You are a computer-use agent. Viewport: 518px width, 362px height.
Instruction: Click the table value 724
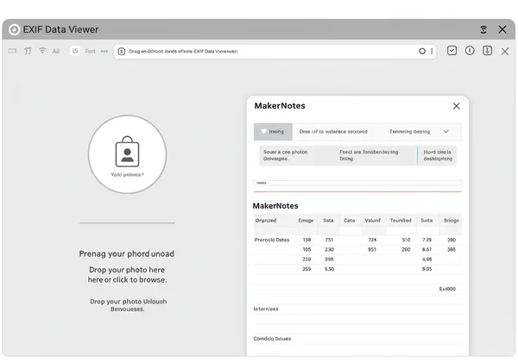pos(372,240)
